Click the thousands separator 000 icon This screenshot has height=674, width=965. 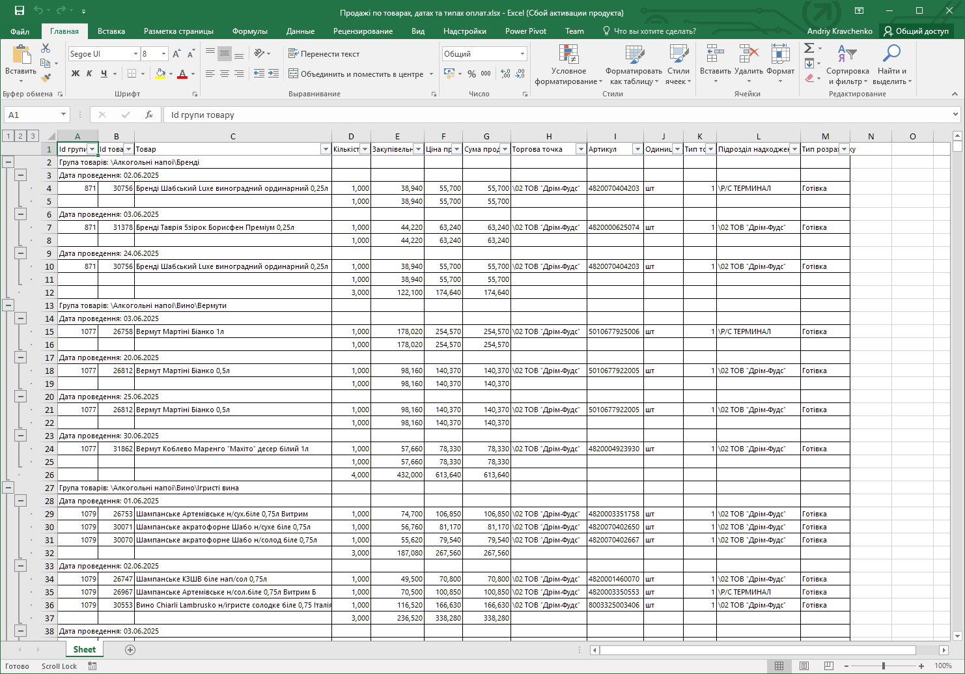tap(486, 74)
